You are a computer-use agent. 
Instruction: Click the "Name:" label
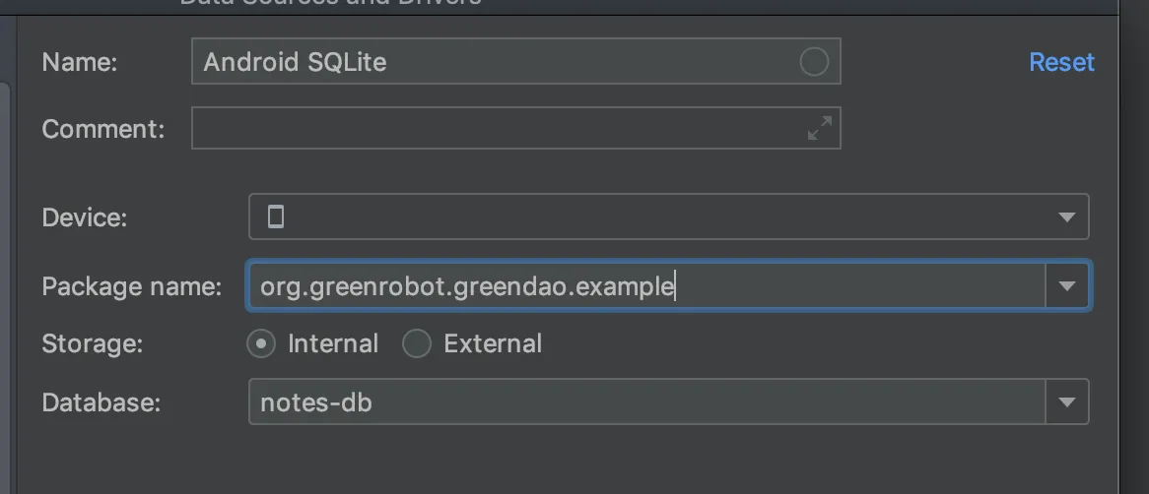tap(80, 62)
